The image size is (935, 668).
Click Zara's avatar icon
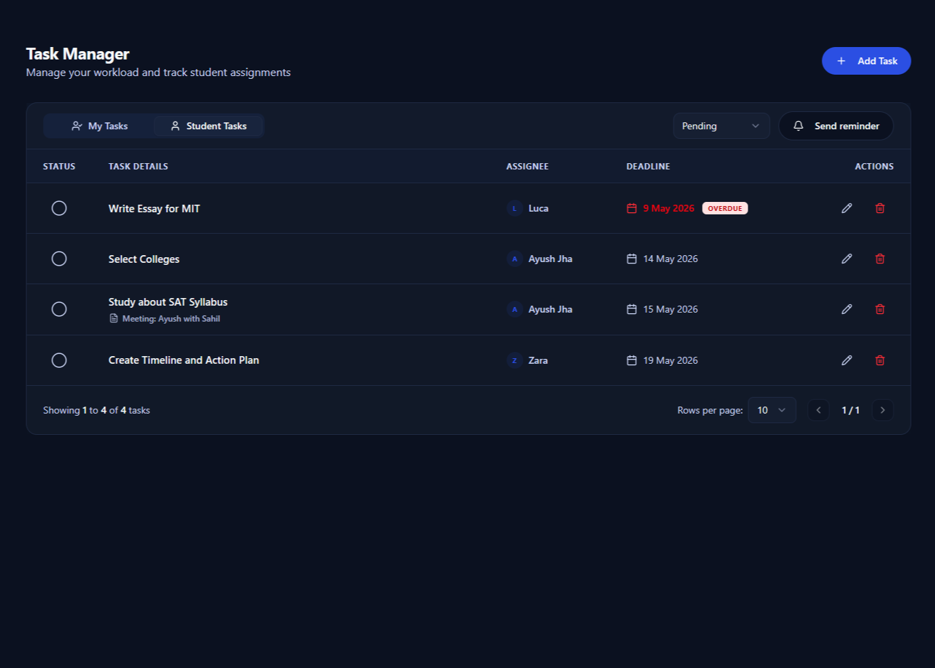[515, 360]
